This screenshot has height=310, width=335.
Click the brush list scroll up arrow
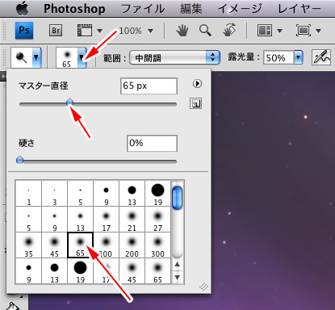pyautogui.click(x=177, y=265)
